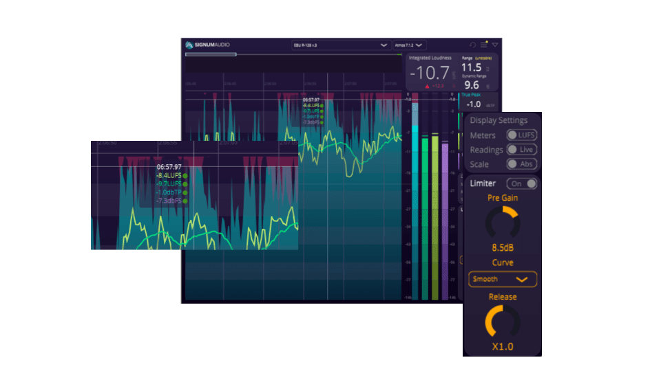Toggle the Scale Abs switch
The image size is (661, 371).
[521, 164]
